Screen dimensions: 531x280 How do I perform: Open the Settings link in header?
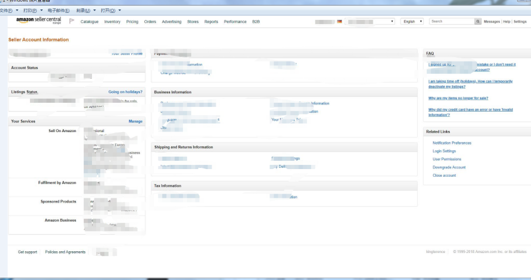[x=520, y=22]
